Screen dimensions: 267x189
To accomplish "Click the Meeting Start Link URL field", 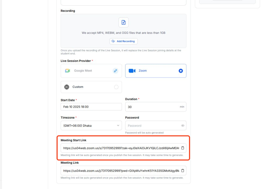I will click(x=121, y=148).
